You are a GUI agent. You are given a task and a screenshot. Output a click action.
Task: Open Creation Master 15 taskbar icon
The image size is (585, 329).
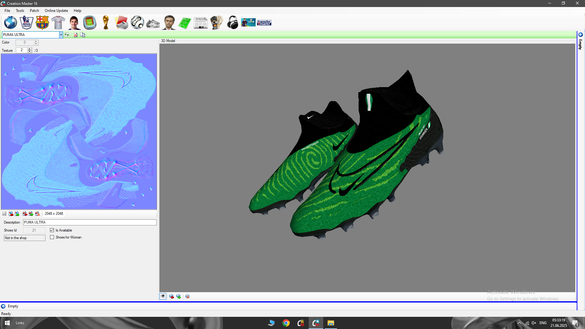pyautogui.click(x=301, y=323)
